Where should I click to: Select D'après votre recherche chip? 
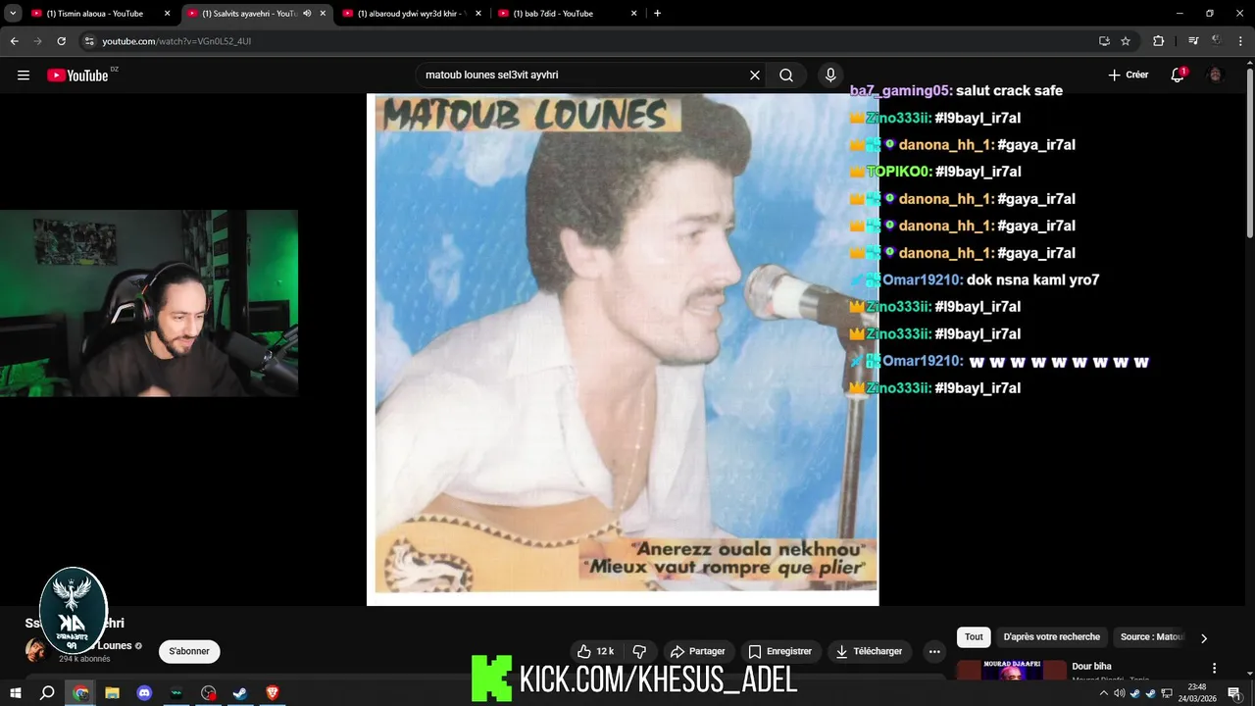pos(1052,637)
